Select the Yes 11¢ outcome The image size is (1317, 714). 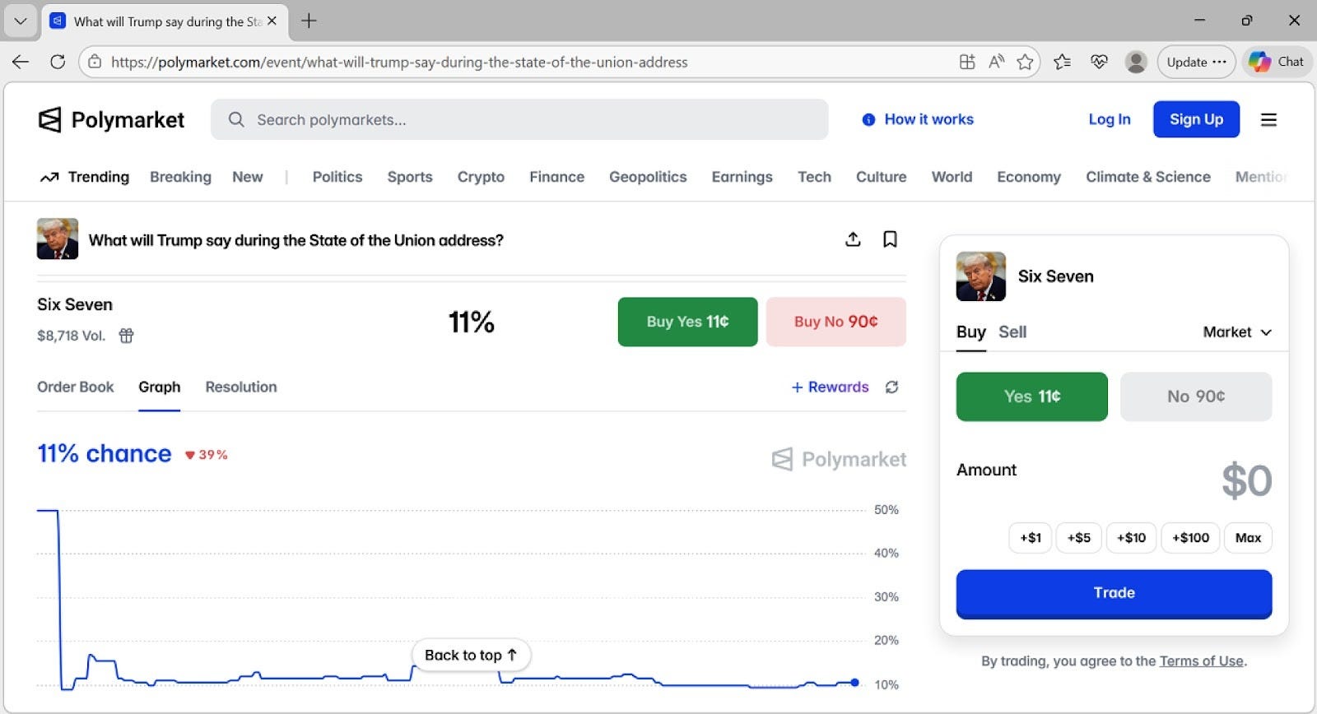(1031, 396)
